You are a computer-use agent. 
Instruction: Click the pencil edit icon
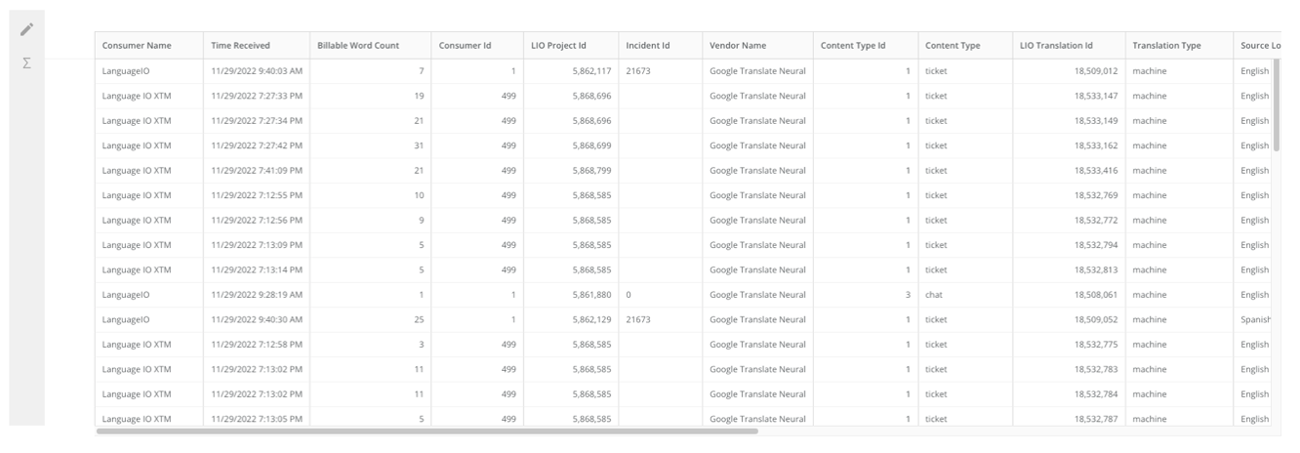pyautogui.click(x=27, y=28)
